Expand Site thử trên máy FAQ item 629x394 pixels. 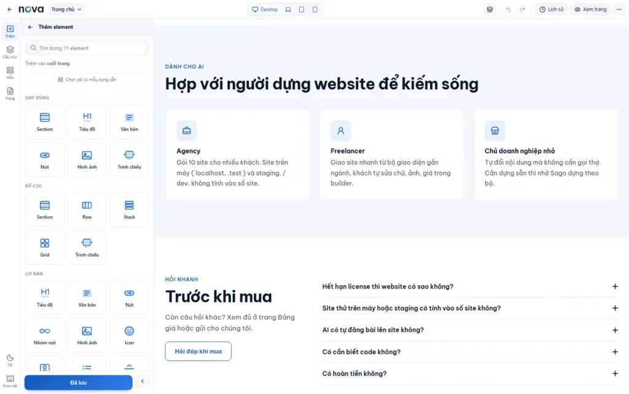tap(470, 308)
